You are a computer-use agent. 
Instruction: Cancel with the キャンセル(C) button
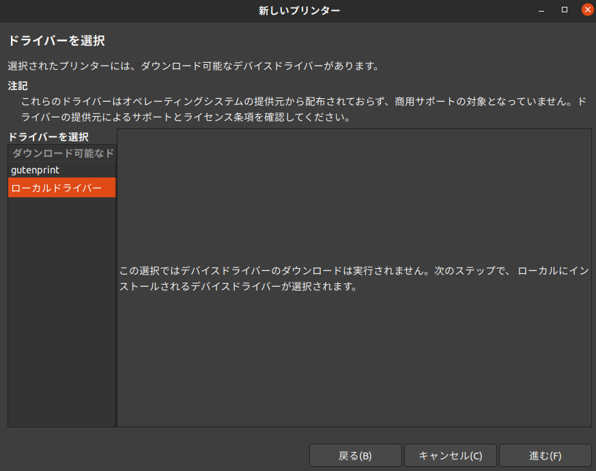(x=450, y=456)
